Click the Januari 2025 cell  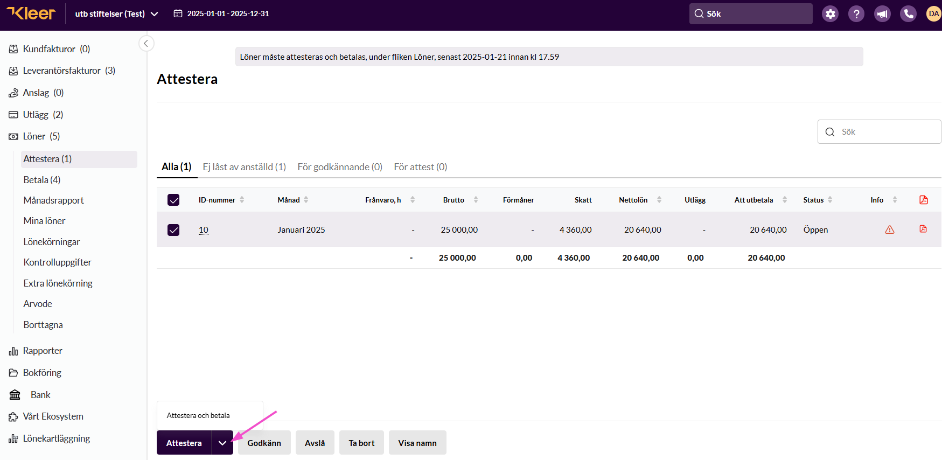pos(301,230)
